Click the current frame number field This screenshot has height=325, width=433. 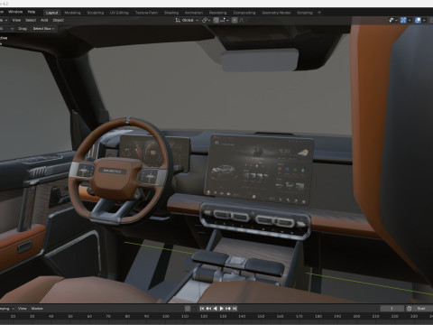[x=392, y=309]
